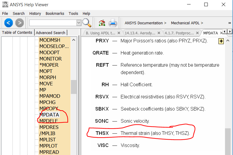This screenshot has width=233, height=155.
Task: Click the magnifying glass search icon
Action: 87,23
